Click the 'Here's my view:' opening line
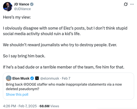Screen dimensions: 137x109 pos(17,17)
